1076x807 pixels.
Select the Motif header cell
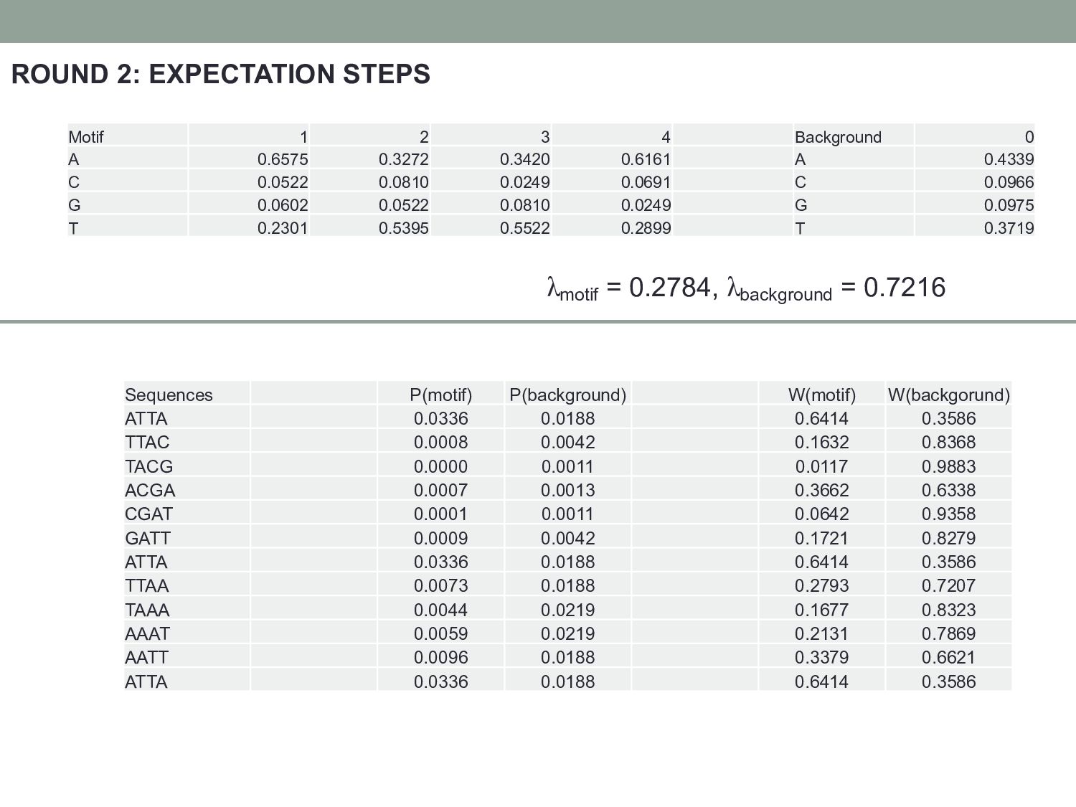click(86, 137)
